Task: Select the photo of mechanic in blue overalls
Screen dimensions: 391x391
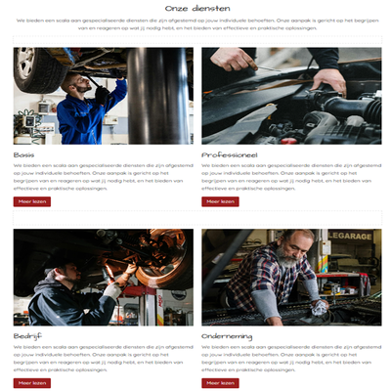Action: point(104,96)
